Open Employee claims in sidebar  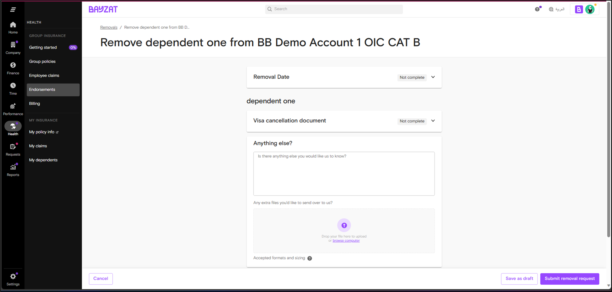(44, 76)
